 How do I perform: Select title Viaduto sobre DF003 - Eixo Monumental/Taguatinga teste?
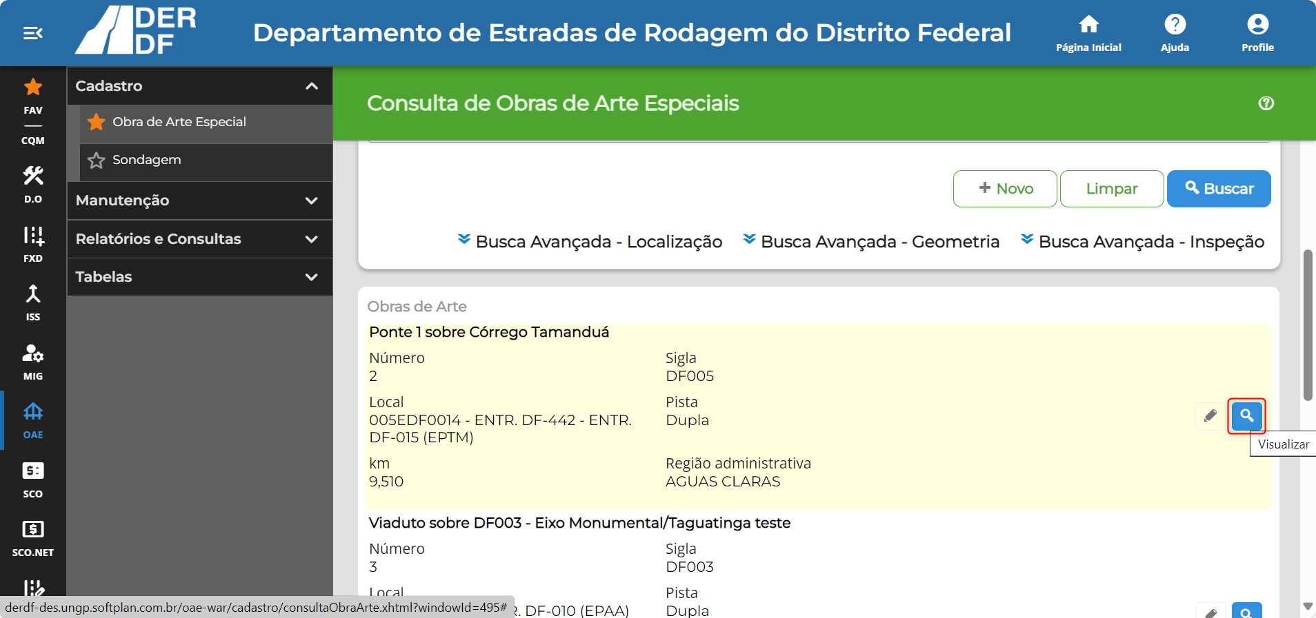579,523
